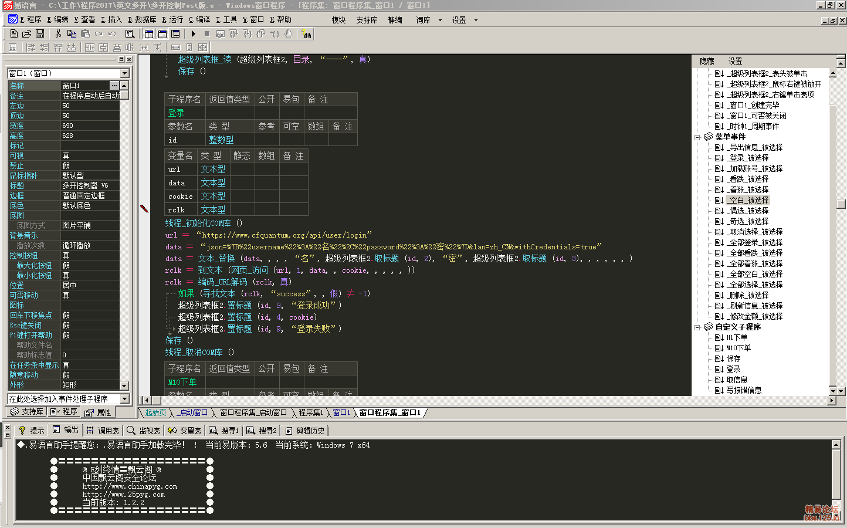Screen dimensions: 847x528
Task: Switch to the 支持库 panel tab
Action: click(x=27, y=412)
